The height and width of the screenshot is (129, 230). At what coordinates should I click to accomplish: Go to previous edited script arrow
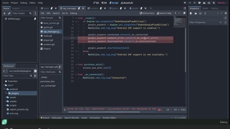click(x=175, y=13)
